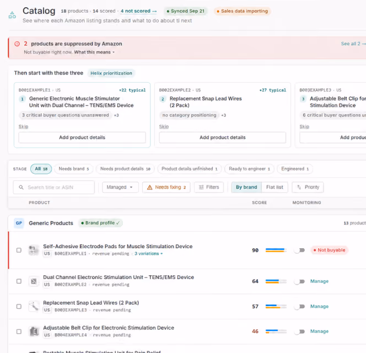This screenshot has width=366, height=353.
Task: Toggle monitoring for Dual Channel Stimulation Unit
Action: pyautogui.click(x=299, y=281)
